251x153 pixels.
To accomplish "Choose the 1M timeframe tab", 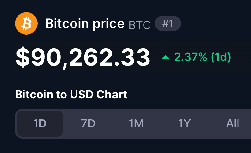I will coord(136,123).
